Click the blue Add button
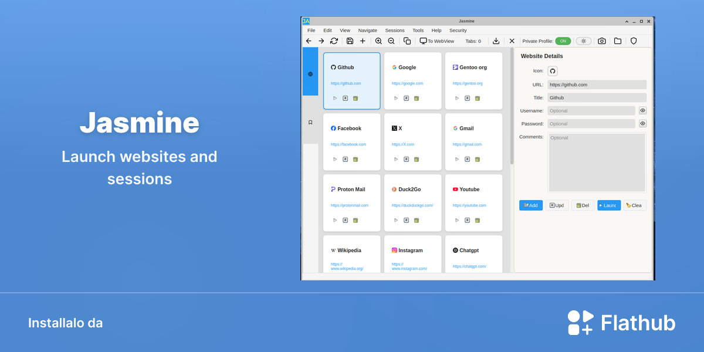The width and height of the screenshot is (704, 352). pyautogui.click(x=531, y=205)
